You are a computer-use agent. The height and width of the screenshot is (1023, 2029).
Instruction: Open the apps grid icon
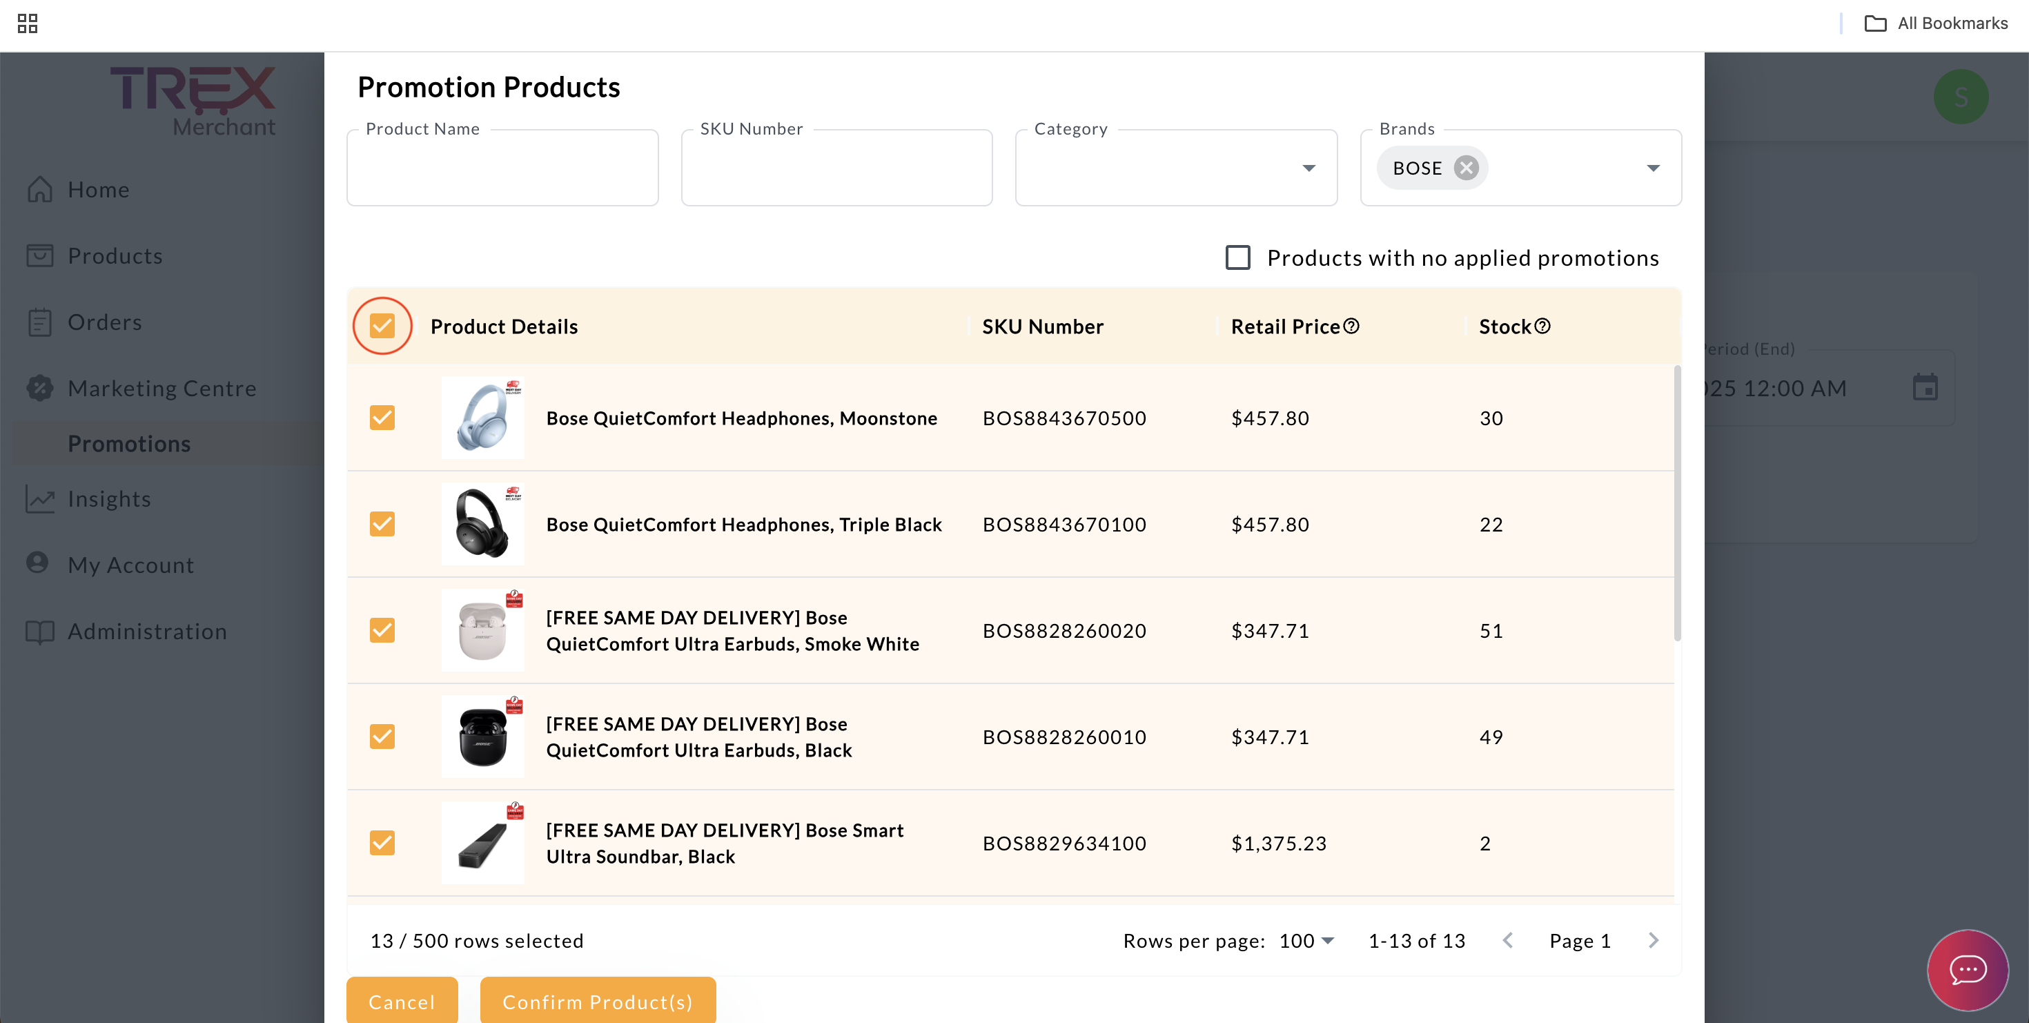[28, 23]
